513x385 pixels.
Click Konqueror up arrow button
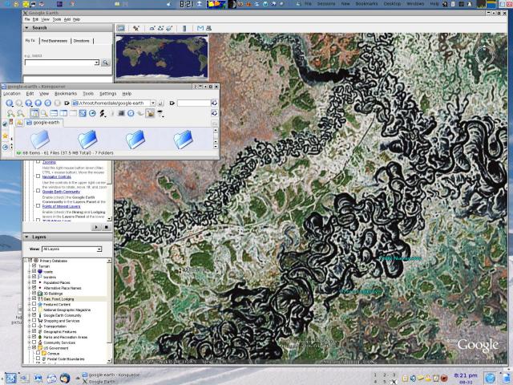click(29, 103)
